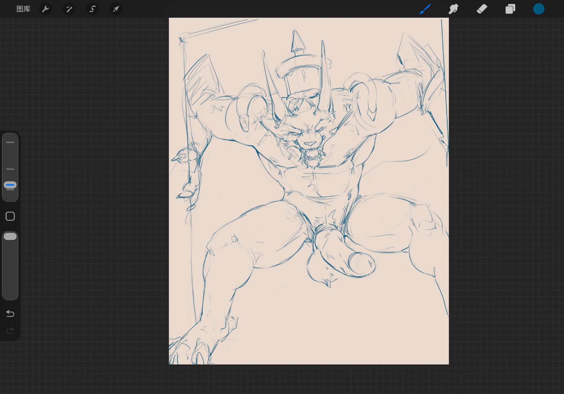Open the 图库 gallery

[23, 9]
